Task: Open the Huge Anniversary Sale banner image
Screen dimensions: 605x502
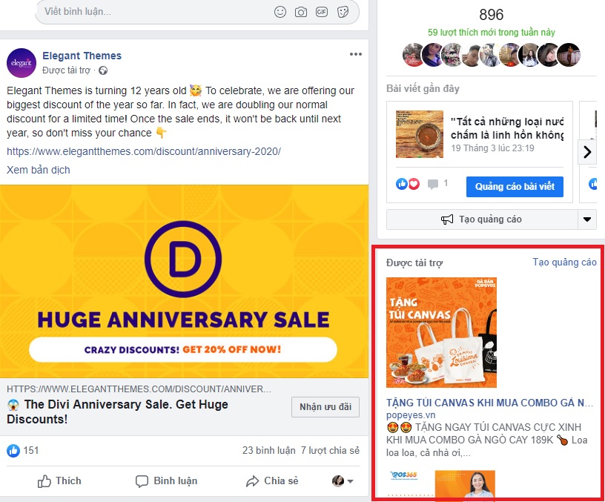Action: click(x=184, y=281)
